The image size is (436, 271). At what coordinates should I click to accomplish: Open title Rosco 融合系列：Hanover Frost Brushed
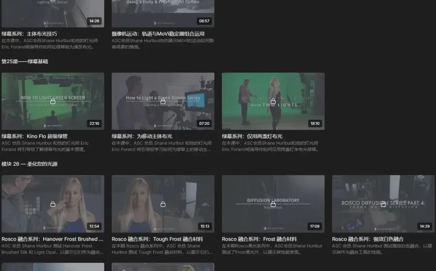coord(52,239)
